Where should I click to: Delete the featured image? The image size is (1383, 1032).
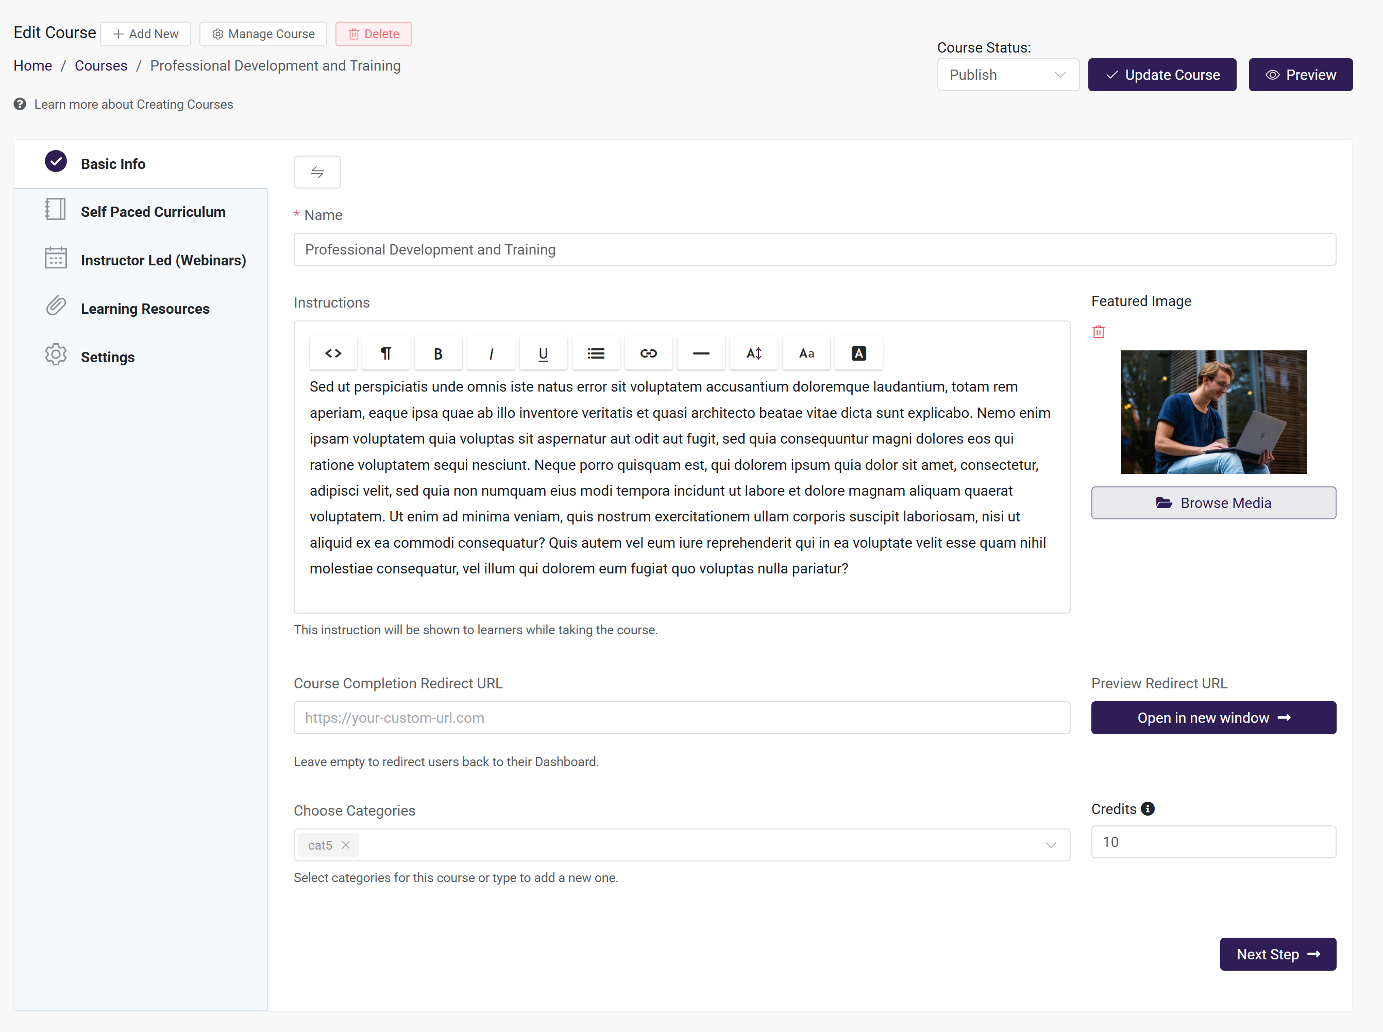point(1098,332)
